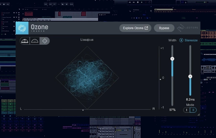
Task: Click the loop button in the background DAW transport
Action: pos(149,2)
